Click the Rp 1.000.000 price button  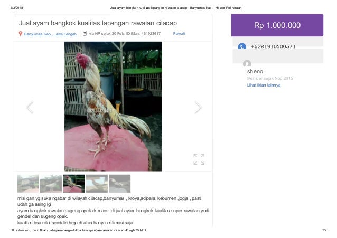277,25
